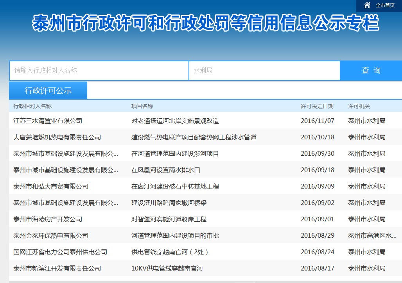Open project 在凤凰河设置雨水排水口
The image size is (402, 283).
coord(166,170)
